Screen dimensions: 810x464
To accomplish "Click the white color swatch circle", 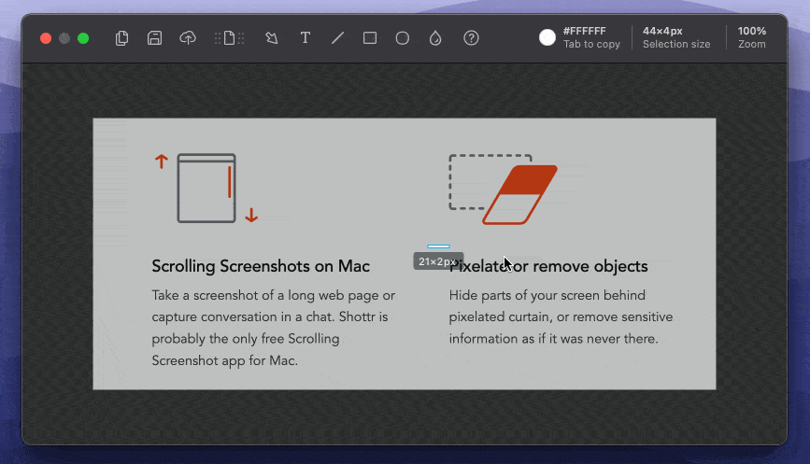I will 547,37.
